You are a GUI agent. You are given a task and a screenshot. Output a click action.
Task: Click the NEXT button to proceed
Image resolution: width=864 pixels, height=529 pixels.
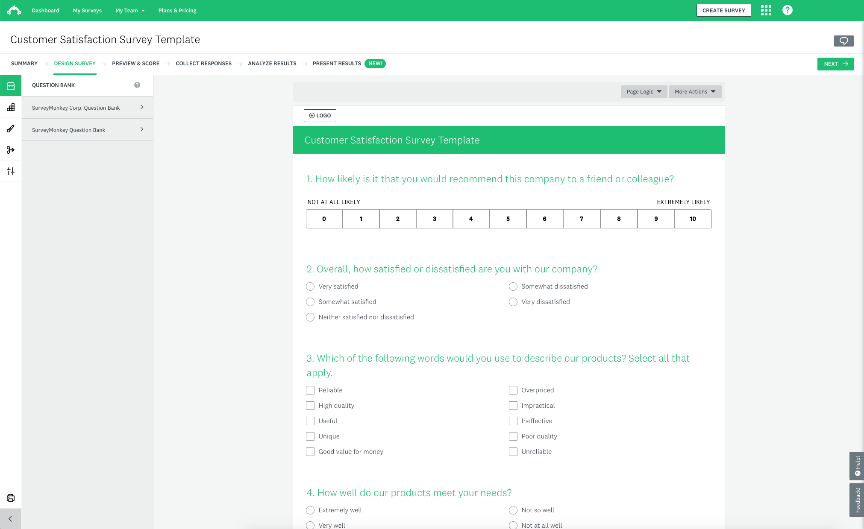tap(835, 63)
